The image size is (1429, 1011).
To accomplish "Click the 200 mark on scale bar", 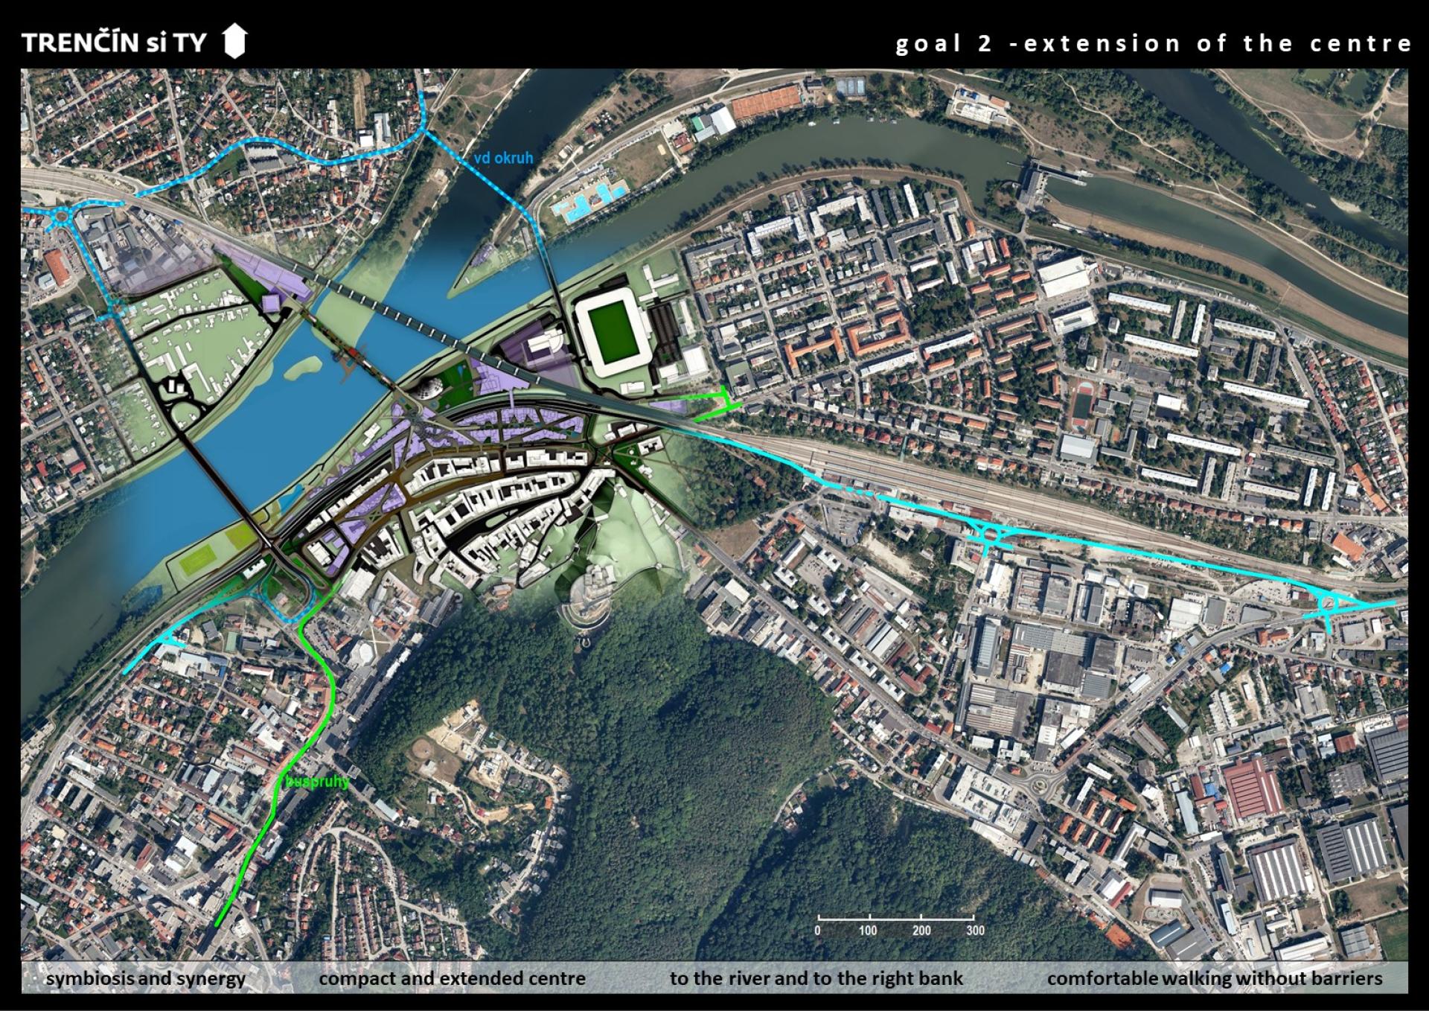I will pos(921,930).
